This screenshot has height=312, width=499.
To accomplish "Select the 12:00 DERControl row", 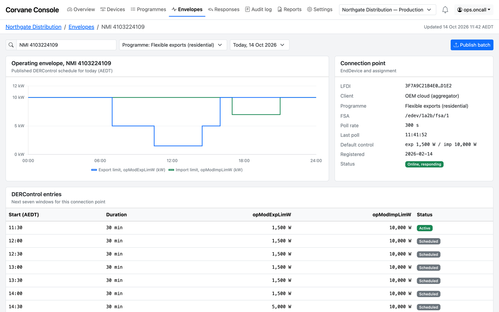I will coord(249,241).
